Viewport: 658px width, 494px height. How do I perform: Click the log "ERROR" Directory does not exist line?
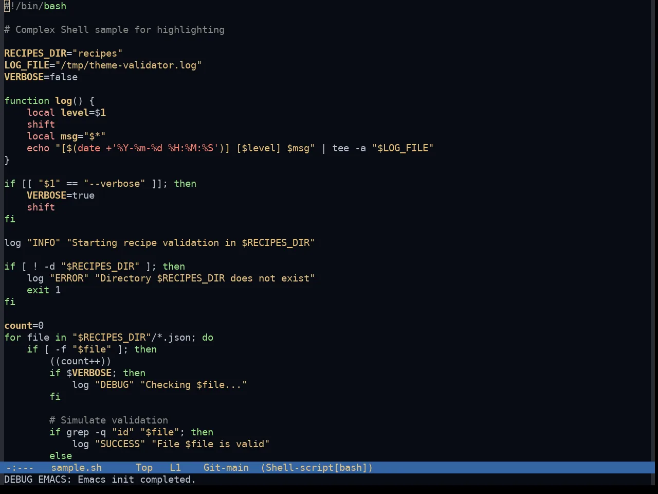[x=171, y=278]
